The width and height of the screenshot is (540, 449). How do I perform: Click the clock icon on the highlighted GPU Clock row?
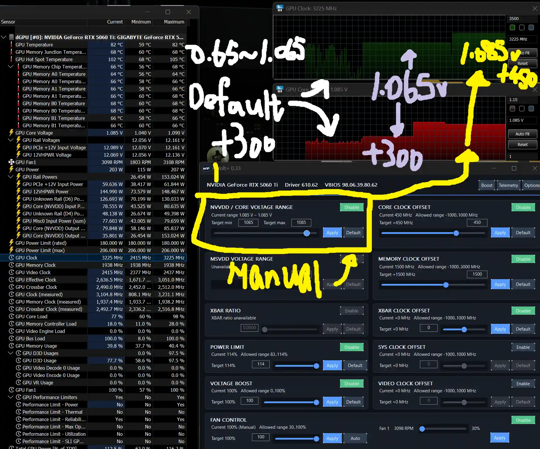click(11, 258)
